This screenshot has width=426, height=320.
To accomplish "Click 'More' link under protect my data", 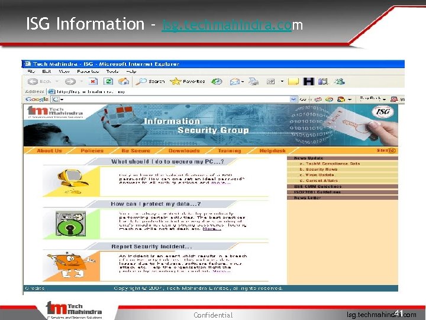I will click(212, 229).
